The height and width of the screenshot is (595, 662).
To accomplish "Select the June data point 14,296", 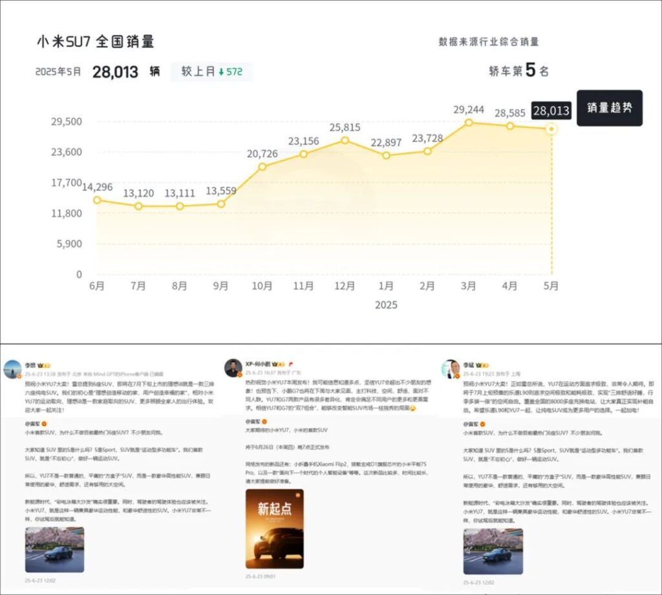I will (x=97, y=200).
